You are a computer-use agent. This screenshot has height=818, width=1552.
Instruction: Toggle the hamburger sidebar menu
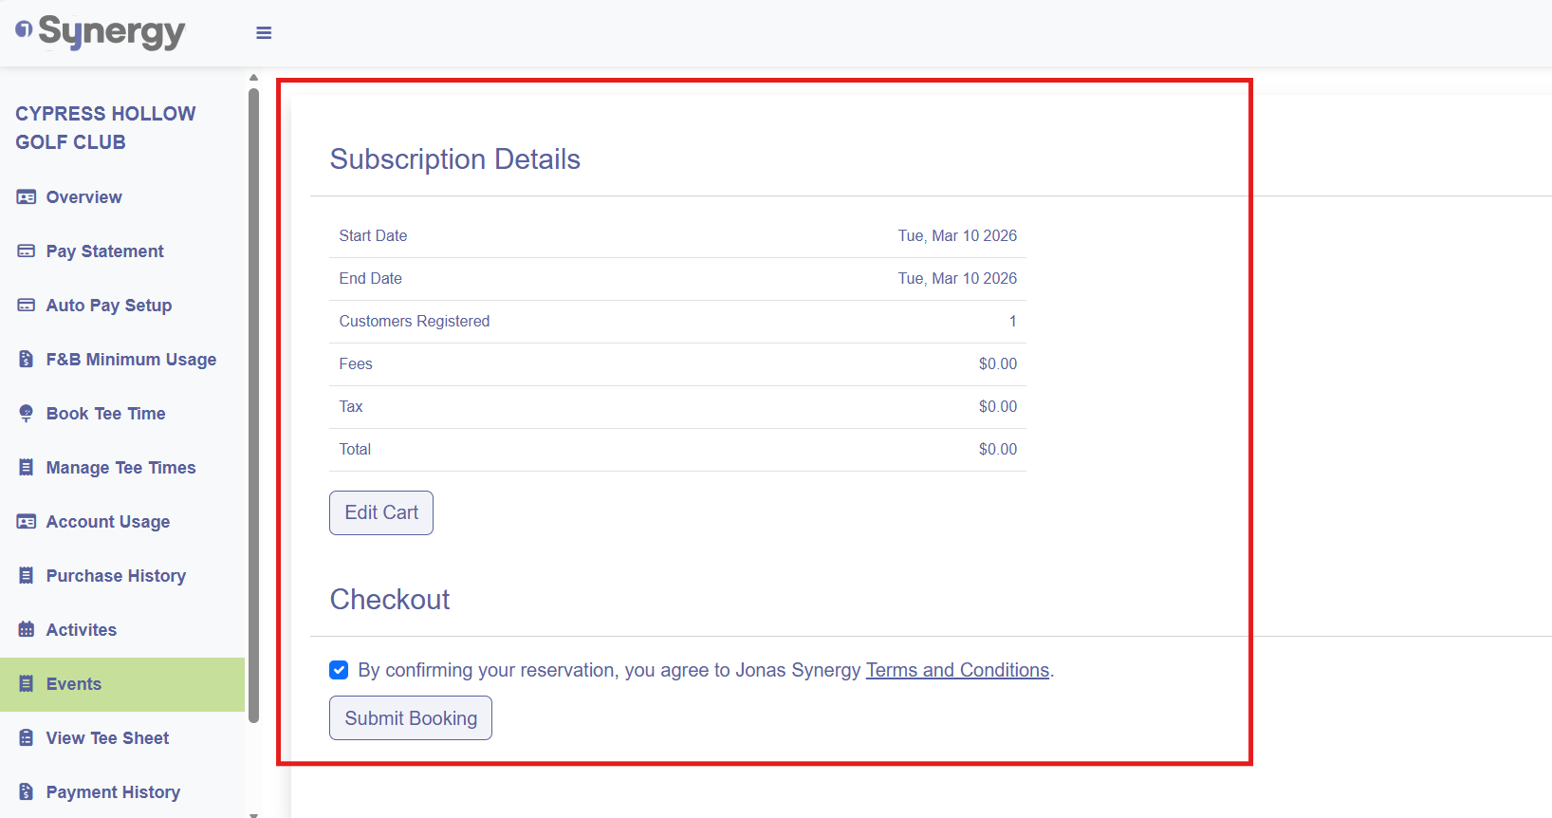click(x=264, y=33)
